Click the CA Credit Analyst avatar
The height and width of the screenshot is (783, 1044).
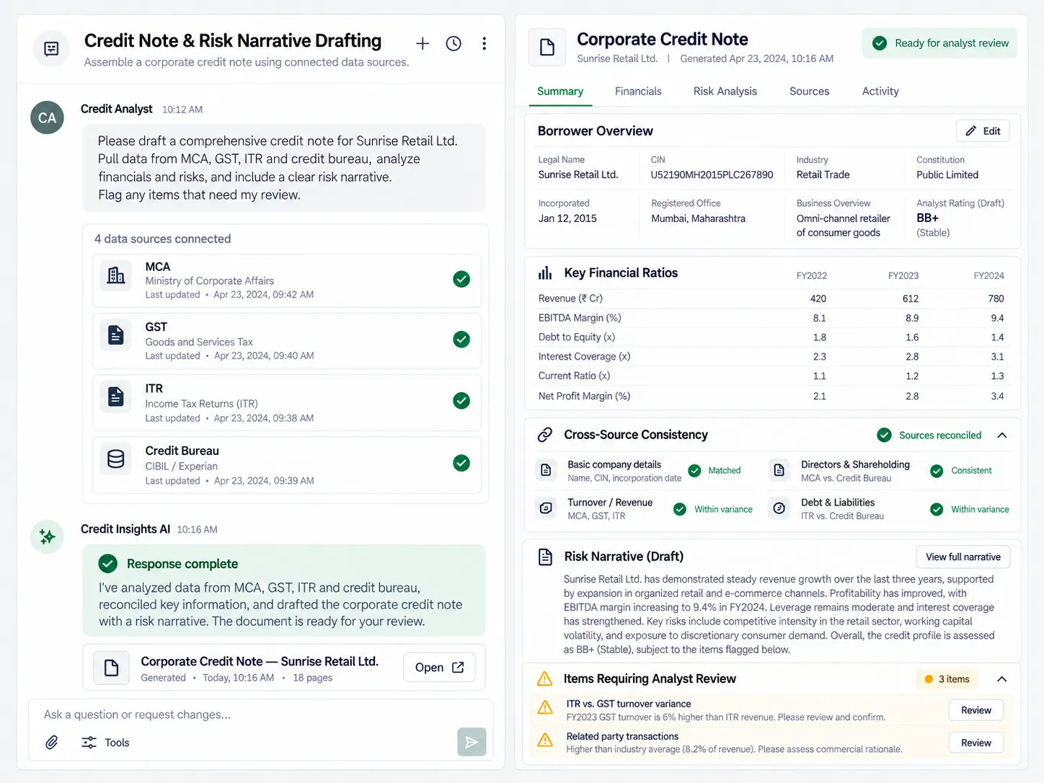click(47, 118)
